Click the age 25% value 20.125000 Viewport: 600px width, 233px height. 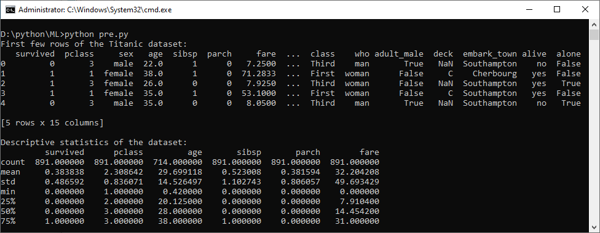point(180,201)
